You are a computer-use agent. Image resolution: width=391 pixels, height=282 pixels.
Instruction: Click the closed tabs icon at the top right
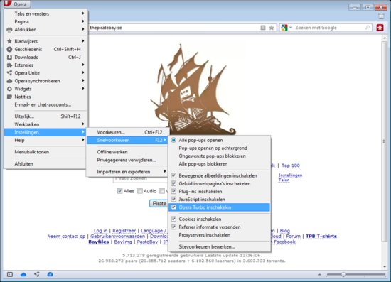point(381,16)
